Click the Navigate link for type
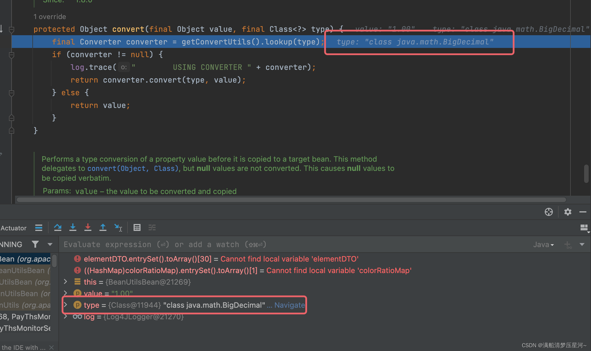 click(x=289, y=305)
